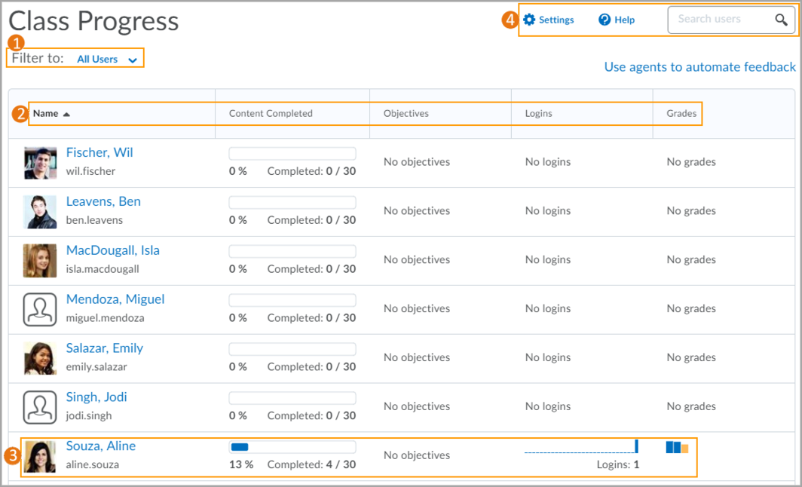
Task: Click the aline.souza username text
Action: click(x=93, y=465)
